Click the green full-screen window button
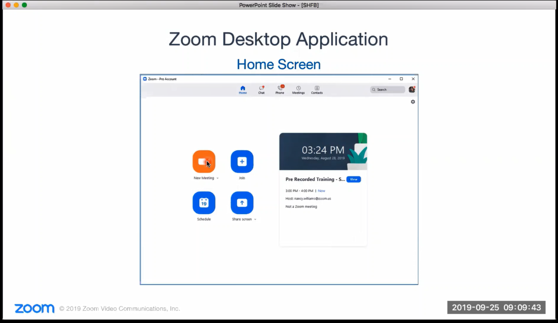The height and width of the screenshot is (323, 558). point(24,5)
